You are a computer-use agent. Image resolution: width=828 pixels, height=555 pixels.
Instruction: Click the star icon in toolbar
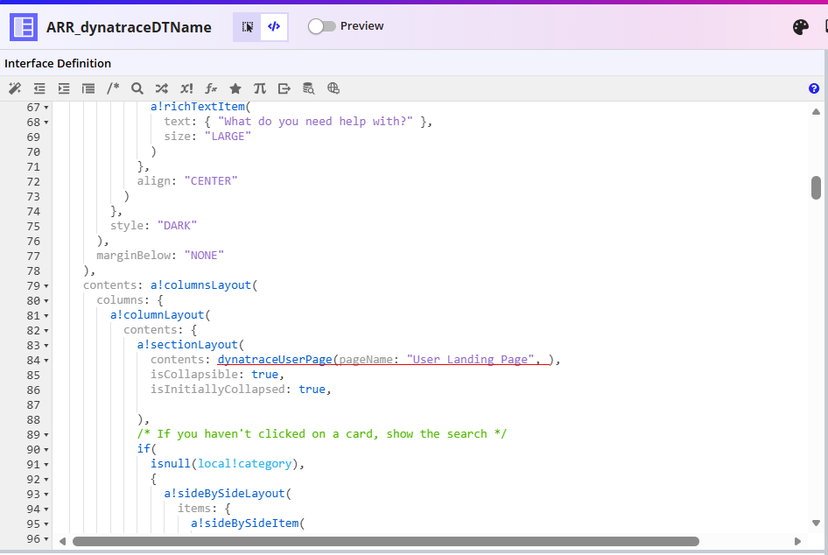point(235,88)
